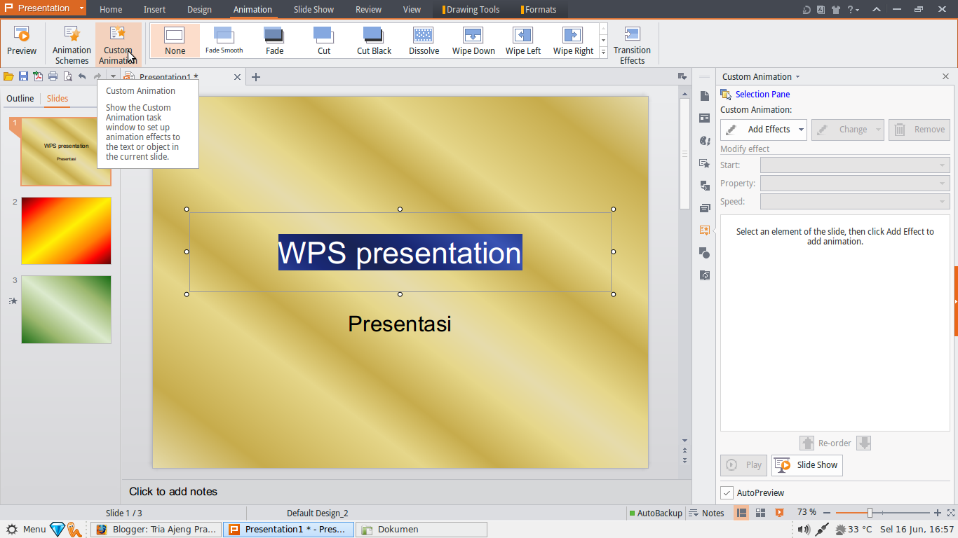This screenshot has height=538, width=958.
Task: Click the Save icon in the quick toolbar
Action: (x=23, y=76)
